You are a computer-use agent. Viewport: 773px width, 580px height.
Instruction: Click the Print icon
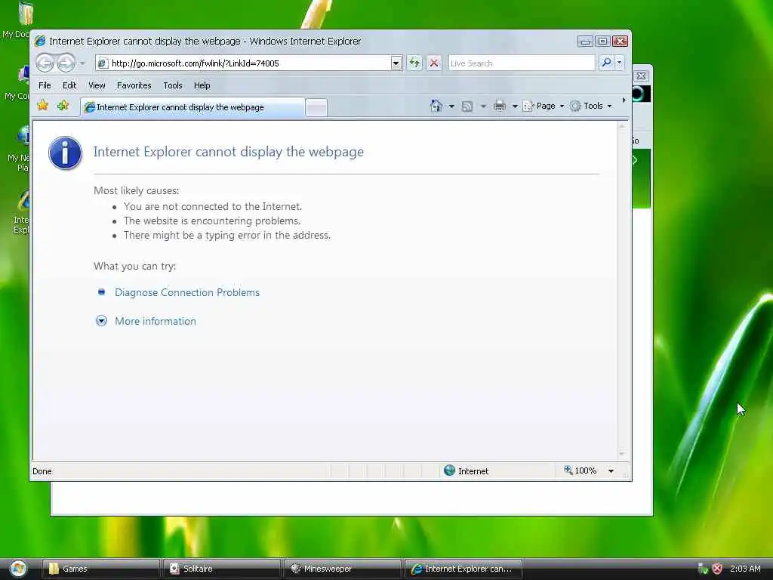pyautogui.click(x=500, y=106)
